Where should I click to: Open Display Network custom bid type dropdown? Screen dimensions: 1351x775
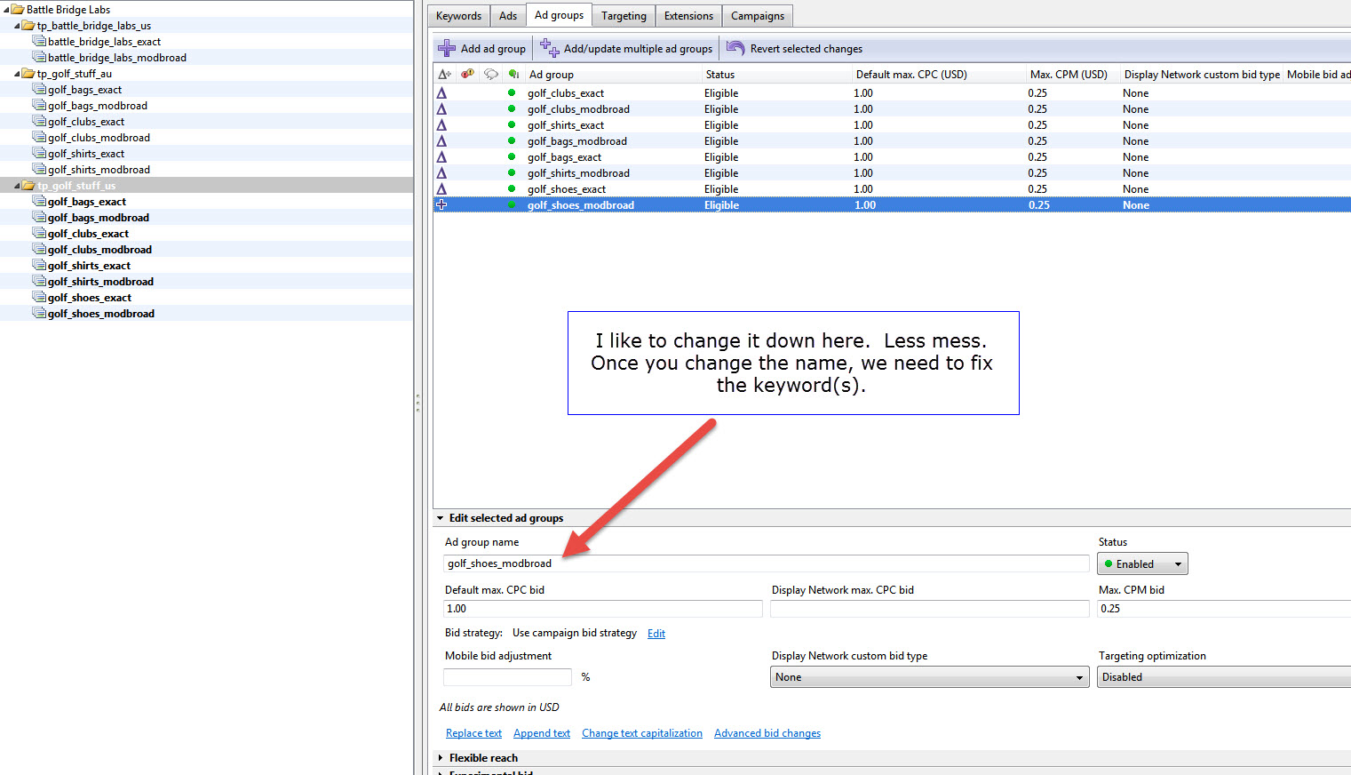[x=929, y=677]
